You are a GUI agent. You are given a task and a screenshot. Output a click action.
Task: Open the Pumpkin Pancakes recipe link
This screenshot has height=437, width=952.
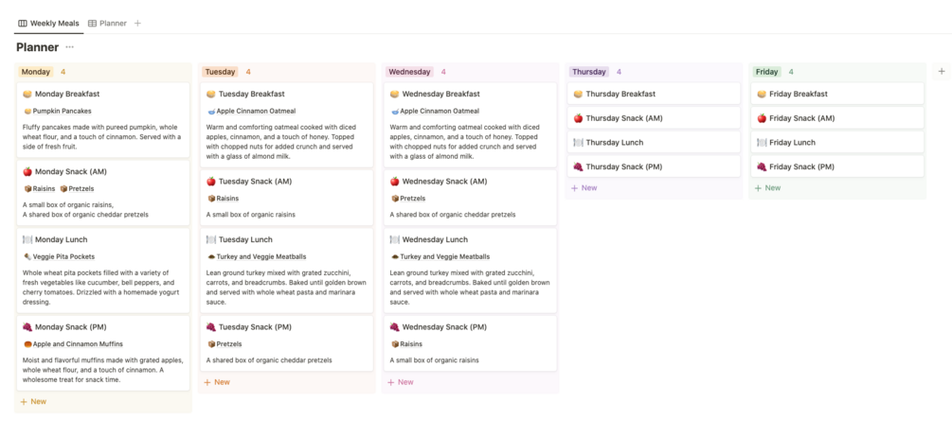click(x=62, y=112)
